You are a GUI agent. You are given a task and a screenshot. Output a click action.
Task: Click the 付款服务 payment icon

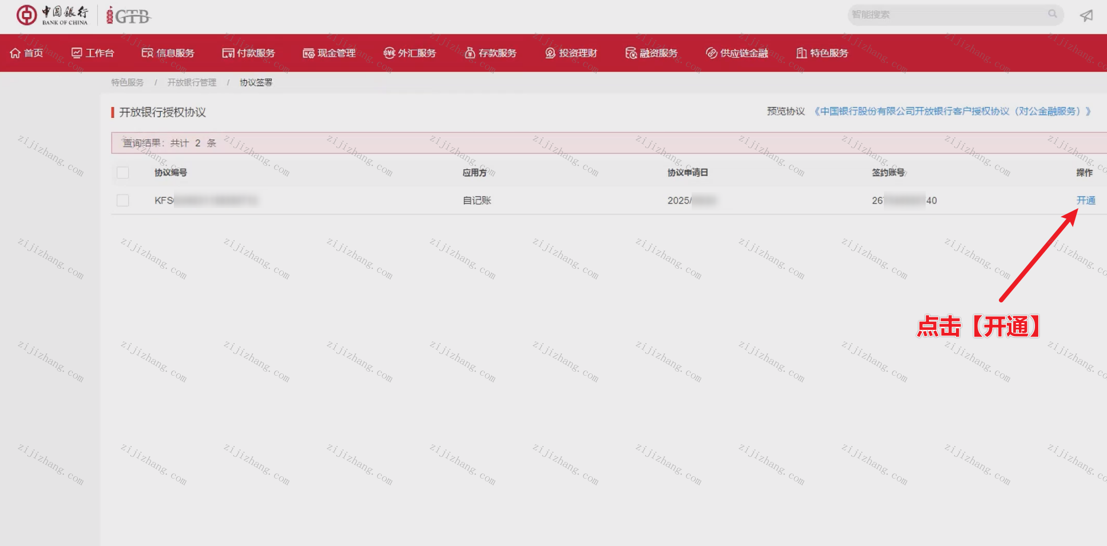(228, 53)
